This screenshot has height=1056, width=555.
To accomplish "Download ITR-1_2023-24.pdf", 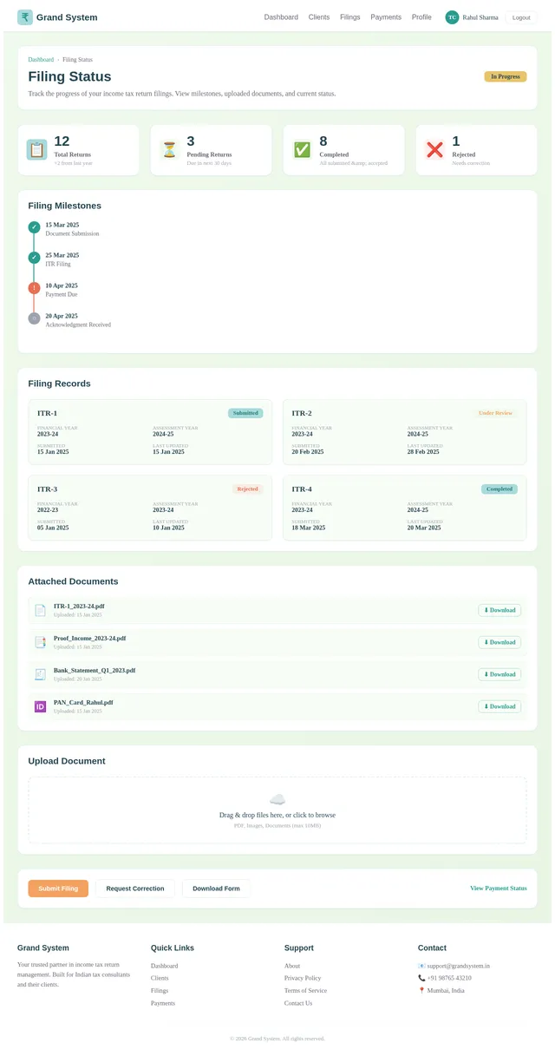I will click(x=499, y=610).
